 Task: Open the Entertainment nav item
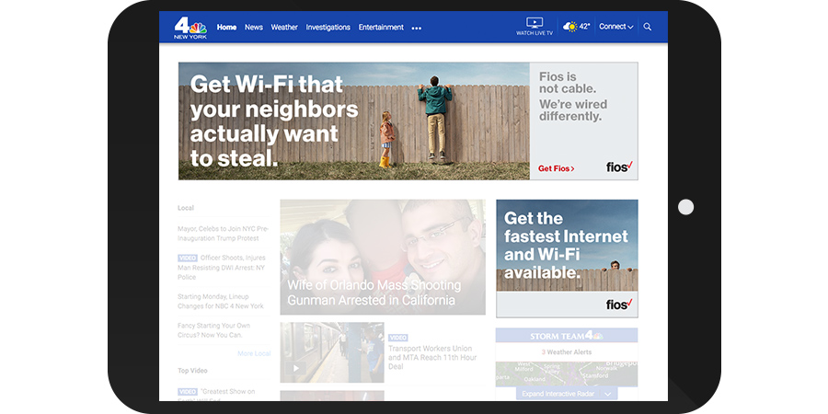pyautogui.click(x=381, y=27)
